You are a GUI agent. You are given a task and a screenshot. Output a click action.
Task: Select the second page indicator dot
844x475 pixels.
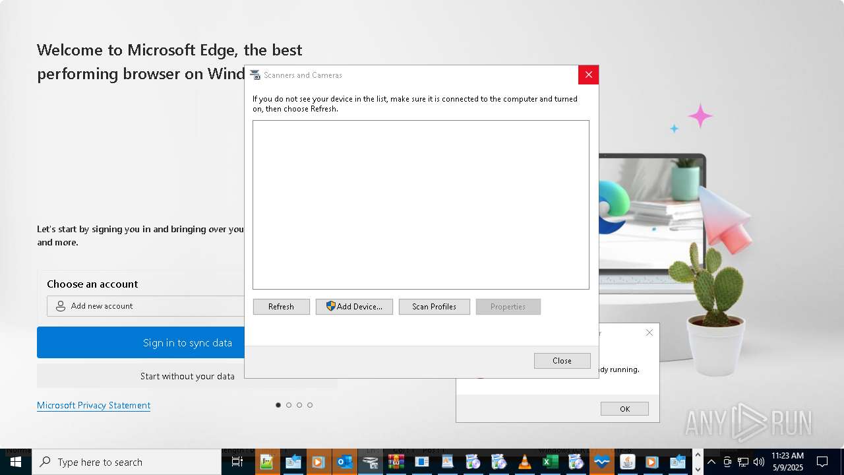coord(289,405)
